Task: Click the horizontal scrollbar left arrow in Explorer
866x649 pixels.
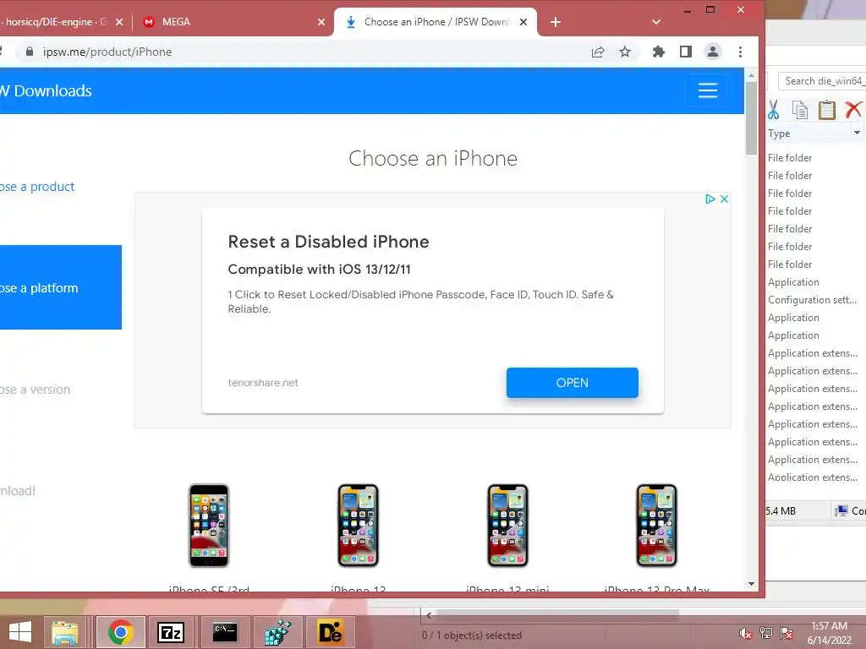Action: tap(429, 615)
